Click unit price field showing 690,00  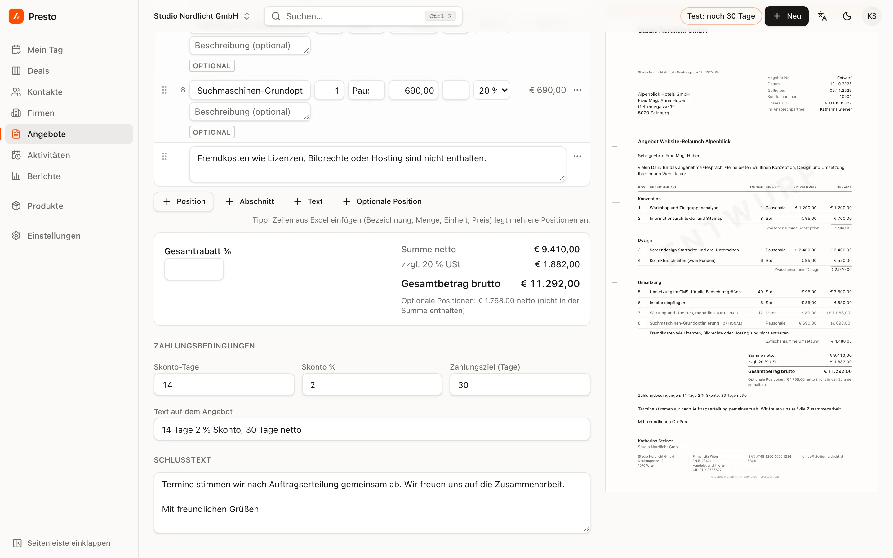click(x=413, y=91)
